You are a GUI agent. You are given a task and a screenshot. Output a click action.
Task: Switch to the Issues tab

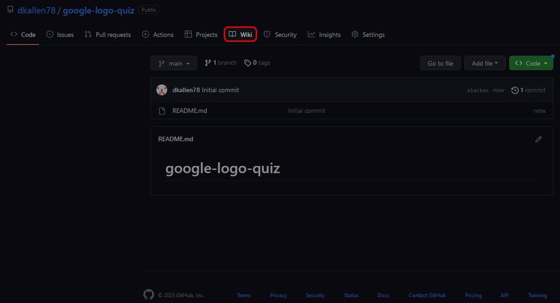[x=64, y=34]
